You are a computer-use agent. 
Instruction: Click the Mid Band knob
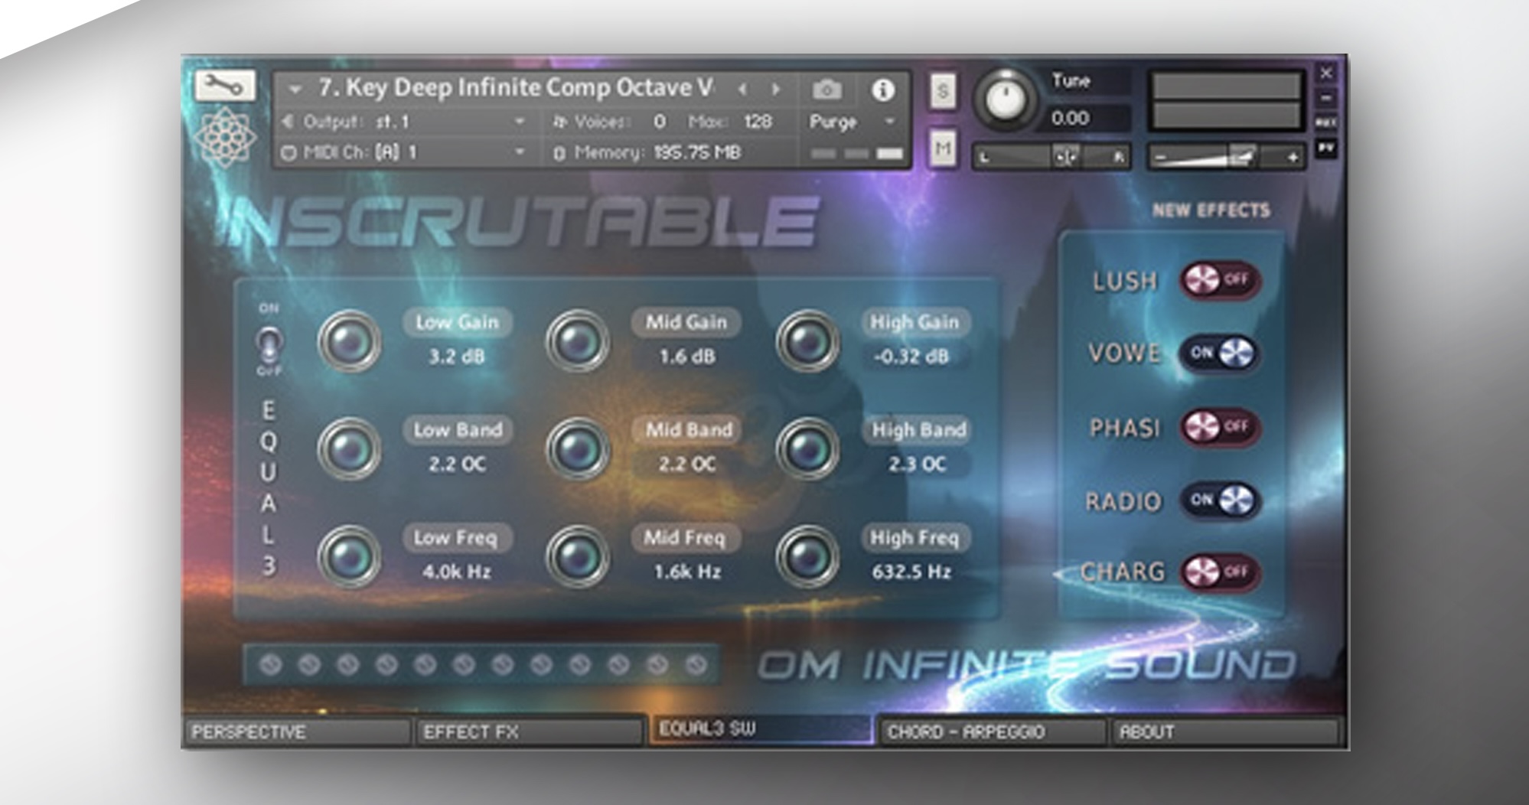578,449
